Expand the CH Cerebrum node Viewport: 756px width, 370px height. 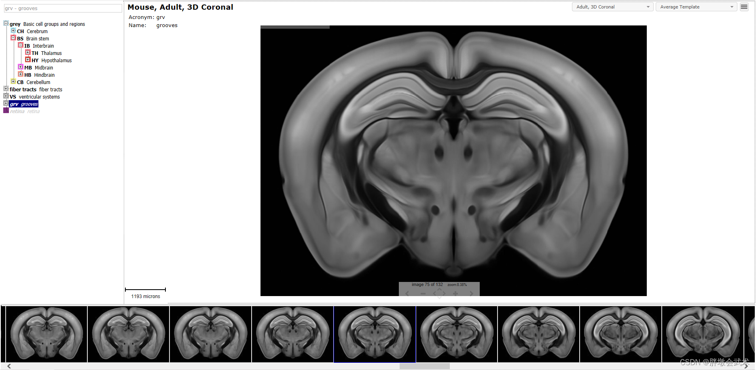tap(13, 31)
